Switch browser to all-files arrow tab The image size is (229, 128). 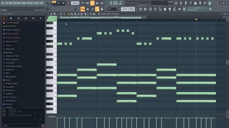click(4, 18)
